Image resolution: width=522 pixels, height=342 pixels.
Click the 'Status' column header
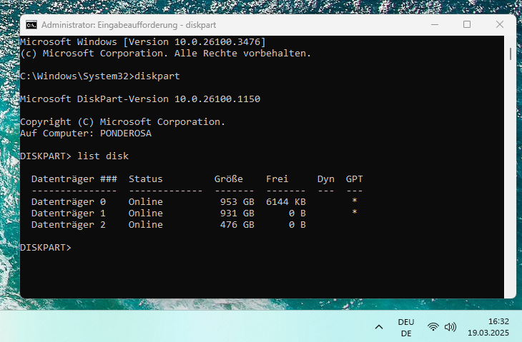point(145,178)
